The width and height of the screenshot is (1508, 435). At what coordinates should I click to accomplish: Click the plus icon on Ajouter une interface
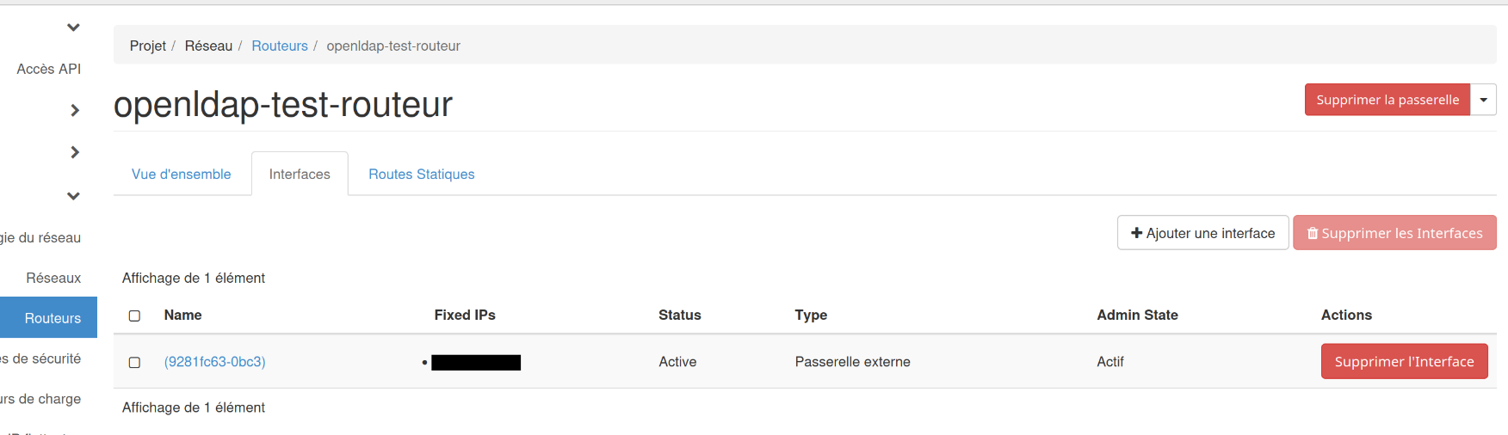point(1136,233)
